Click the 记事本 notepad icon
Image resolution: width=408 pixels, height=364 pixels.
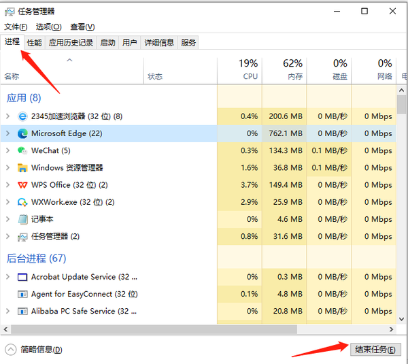[22, 219]
